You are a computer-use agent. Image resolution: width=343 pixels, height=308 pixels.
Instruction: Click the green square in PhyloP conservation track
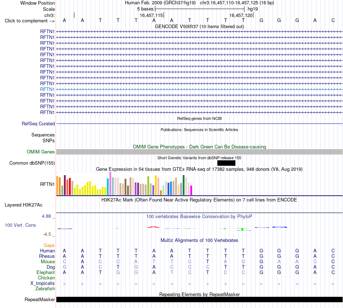[x=242, y=229]
